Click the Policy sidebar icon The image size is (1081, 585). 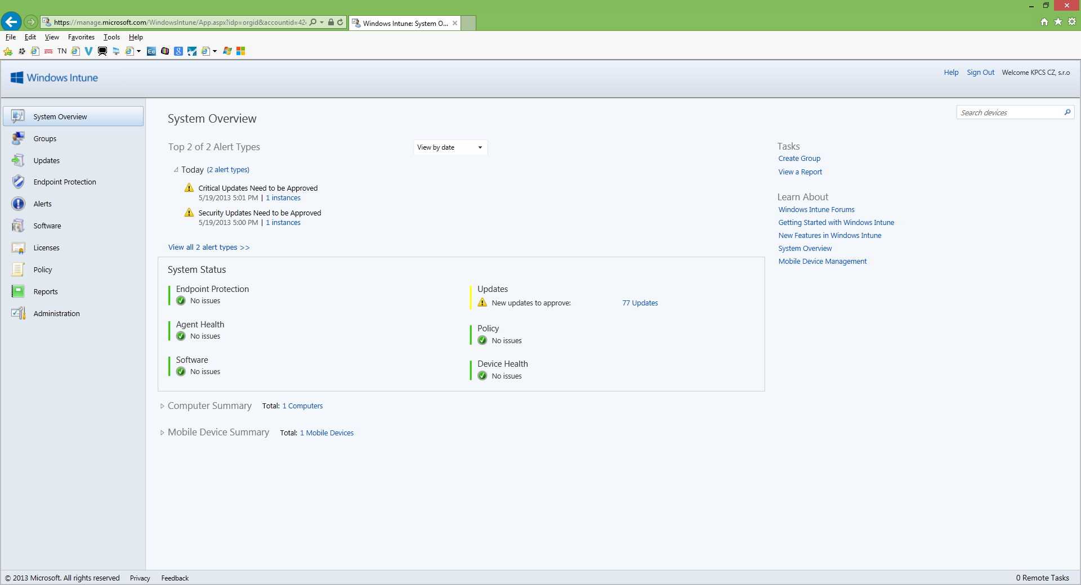[18, 269]
